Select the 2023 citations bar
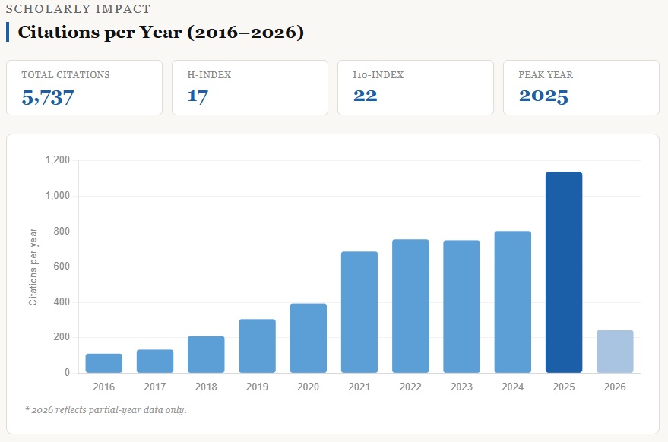 (461, 306)
